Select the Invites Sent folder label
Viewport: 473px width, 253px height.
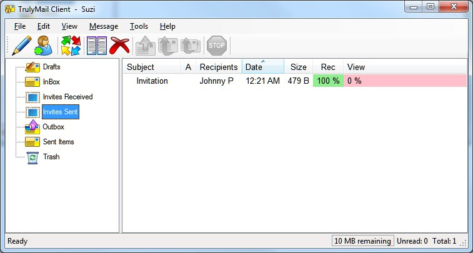coord(61,112)
